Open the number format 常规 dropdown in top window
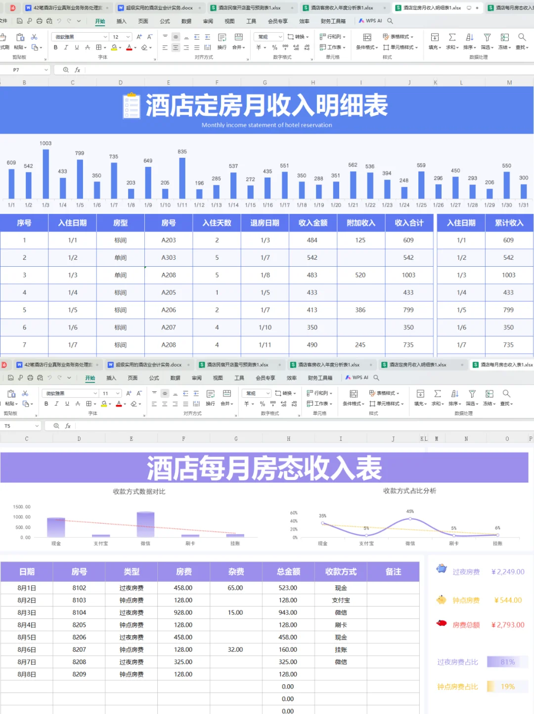 (x=280, y=37)
